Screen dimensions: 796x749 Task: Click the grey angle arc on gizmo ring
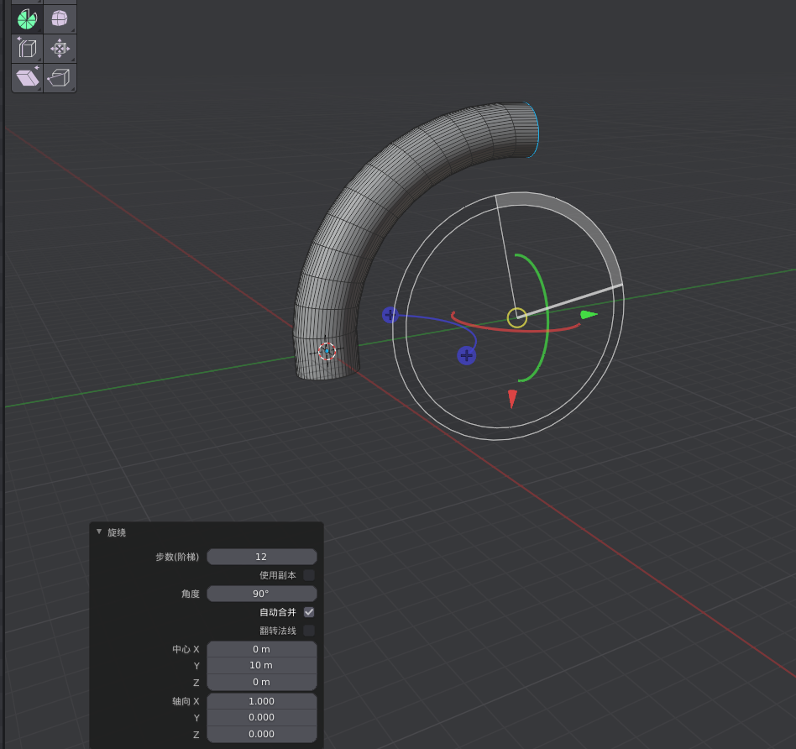point(584,222)
